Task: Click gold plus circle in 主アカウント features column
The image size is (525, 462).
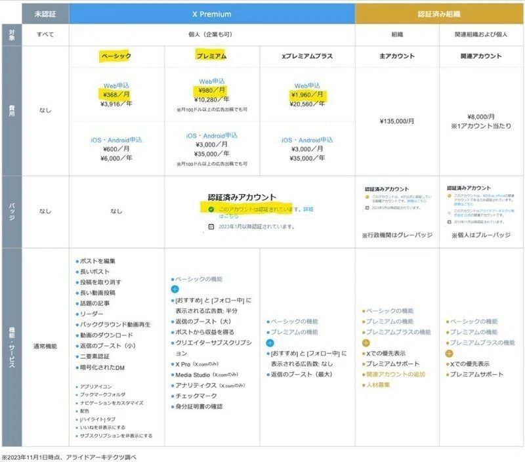Action: click(366, 343)
